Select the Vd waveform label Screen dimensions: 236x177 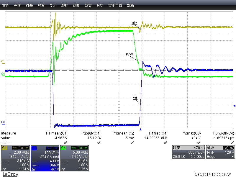click(x=135, y=98)
